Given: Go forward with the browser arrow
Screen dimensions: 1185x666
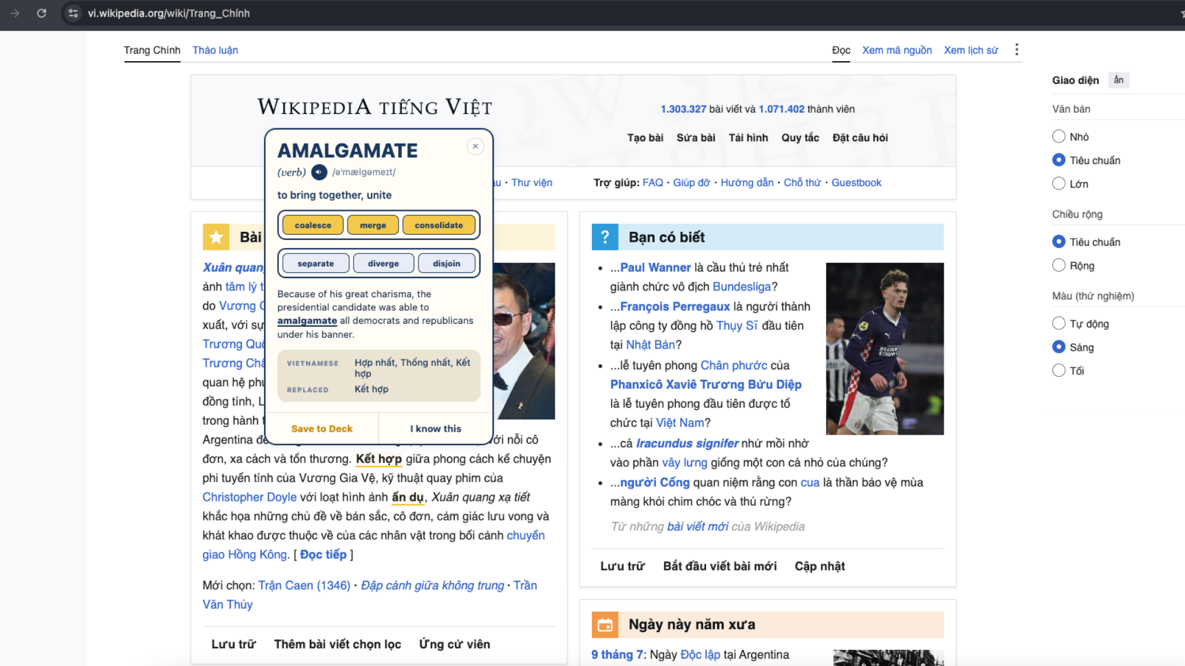Looking at the screenshot, I should (15, 13).
